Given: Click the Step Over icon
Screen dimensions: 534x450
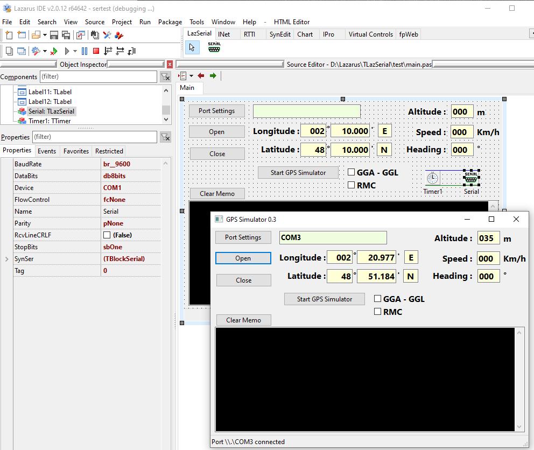Looking at the screenshot, I should tap(120, 51).
